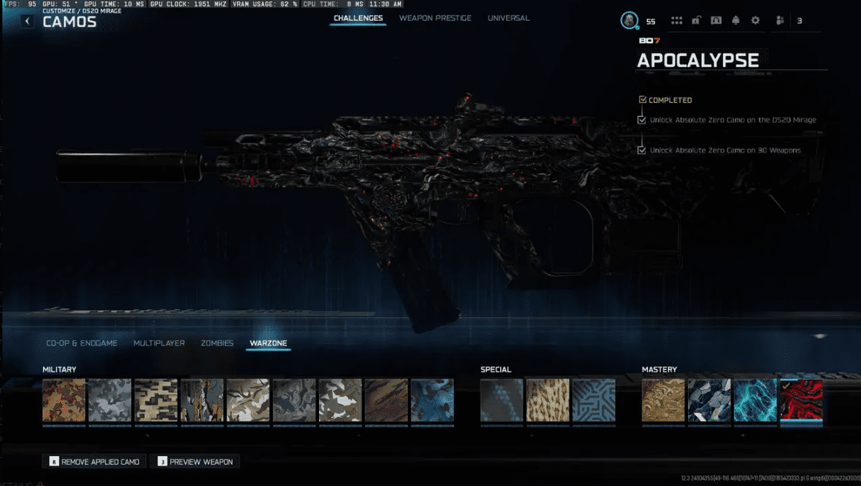Click Preview Weapon button

(195, 462)
